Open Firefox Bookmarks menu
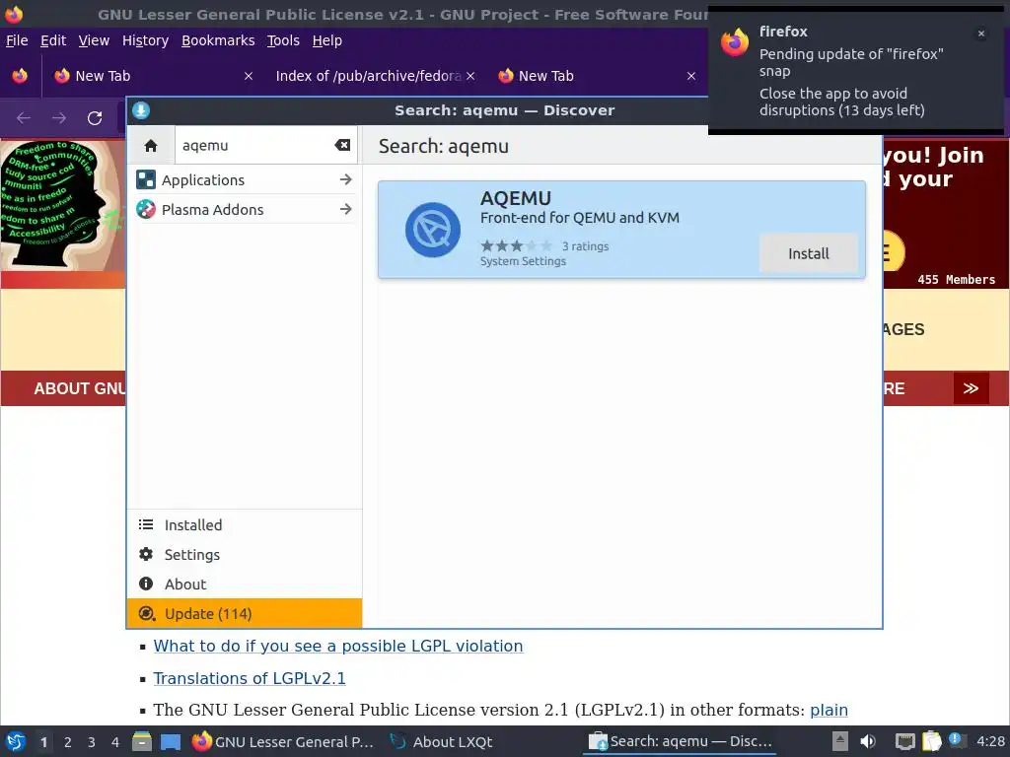Image resolution: width=1010 pixels, height=757 pixels. 218,40
